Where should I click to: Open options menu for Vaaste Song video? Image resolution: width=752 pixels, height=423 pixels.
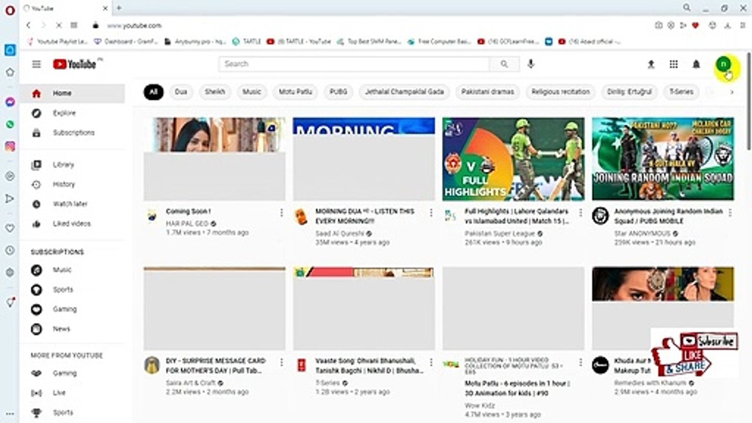coord(431,362)
